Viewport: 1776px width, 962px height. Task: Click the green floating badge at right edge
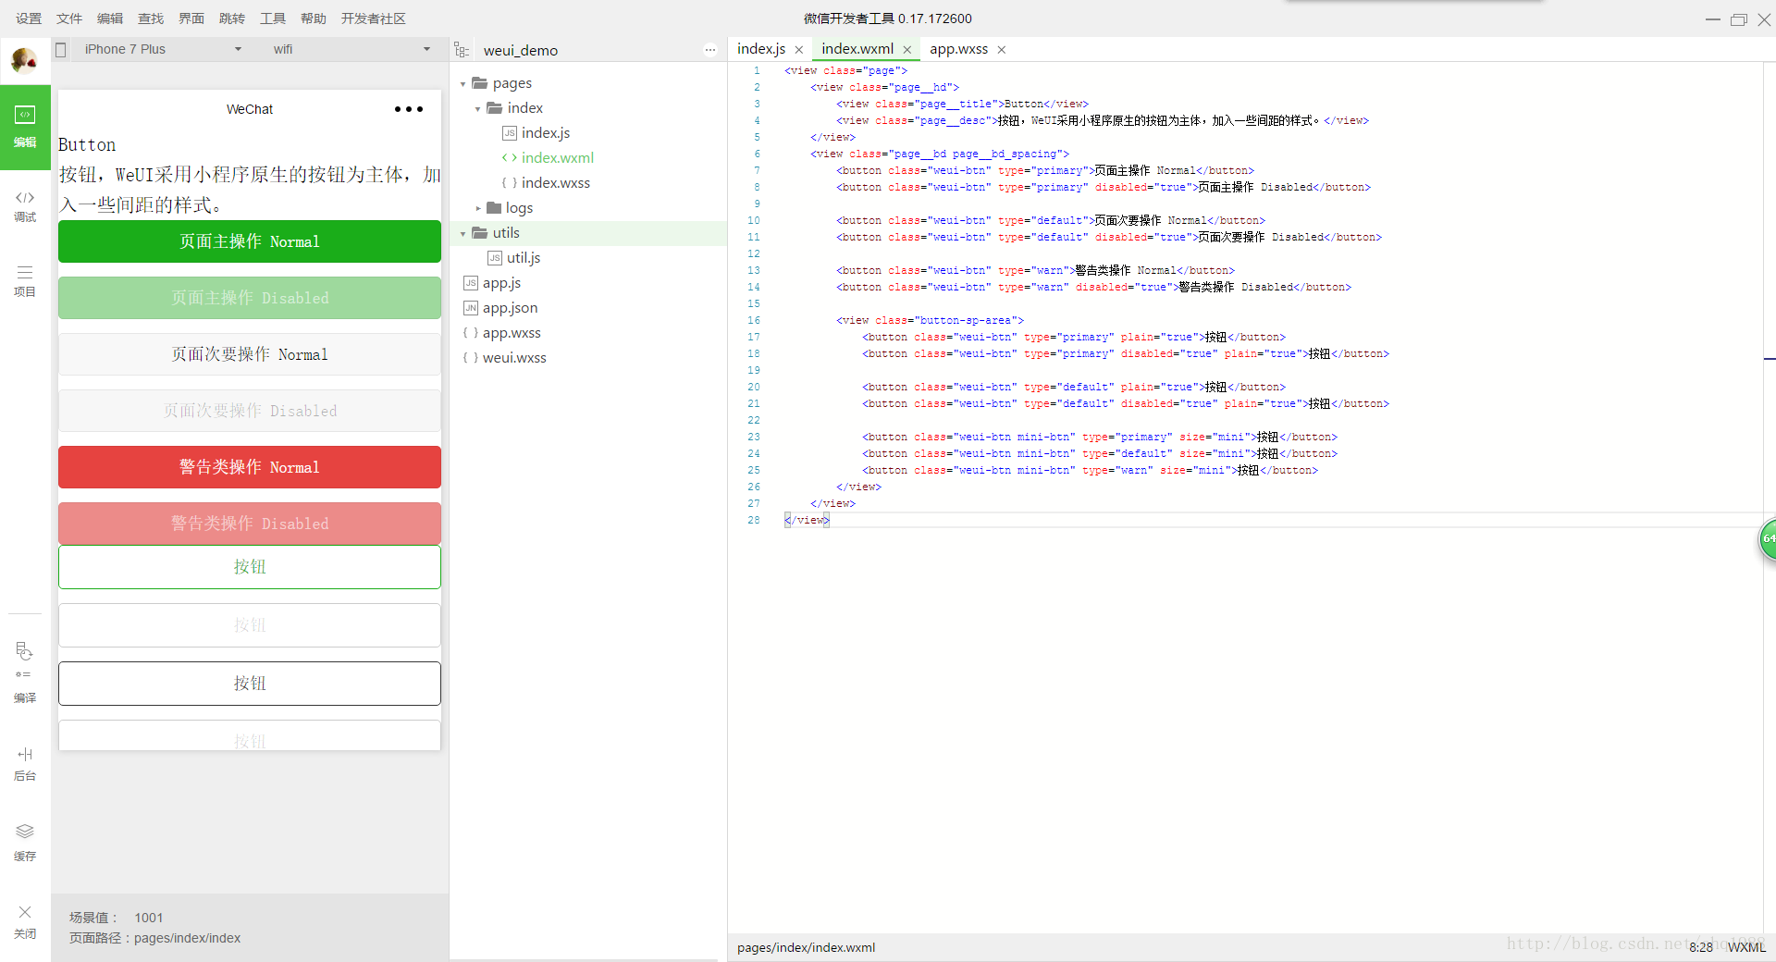click(x=1768, y=539)
